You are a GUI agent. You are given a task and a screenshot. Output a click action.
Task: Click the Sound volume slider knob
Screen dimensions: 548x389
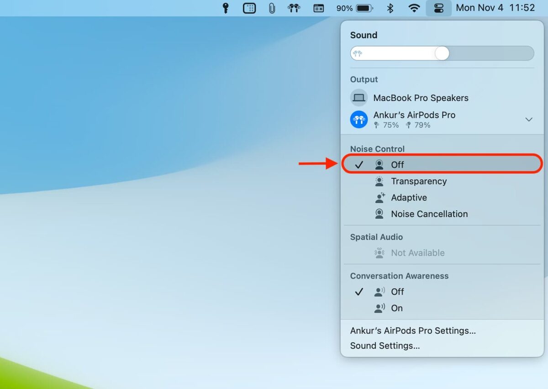tap(442, 53)
